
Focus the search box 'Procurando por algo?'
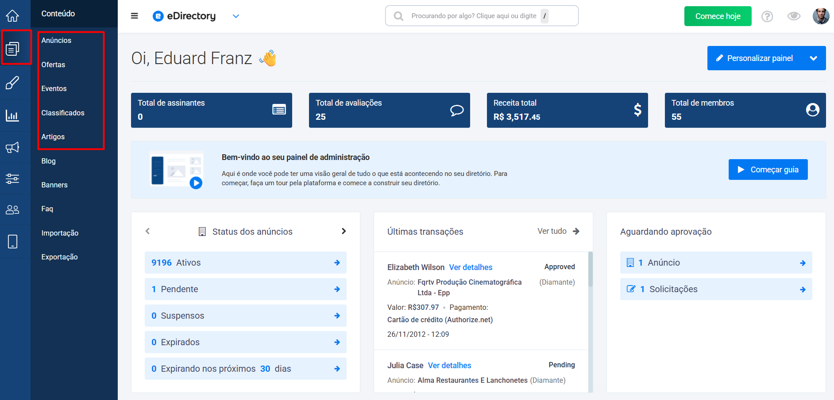[x=482, y=16]
